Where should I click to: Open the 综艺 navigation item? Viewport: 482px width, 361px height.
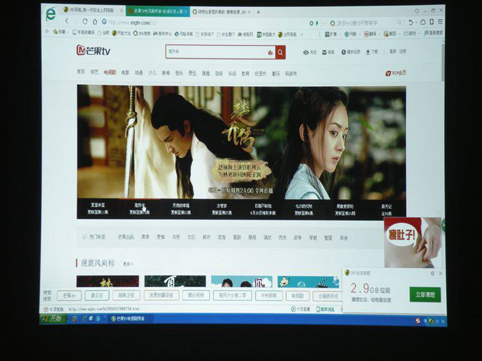click(x=94, y=72)
